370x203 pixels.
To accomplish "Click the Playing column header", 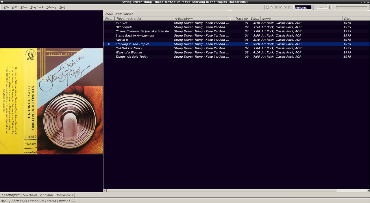I will point(109,18).
